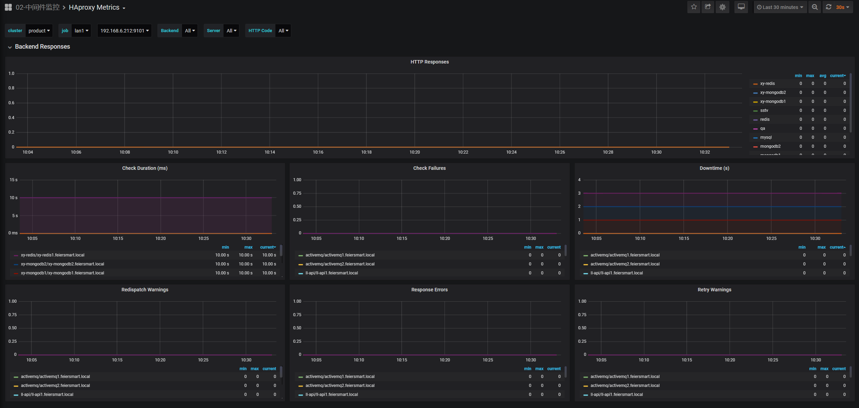This screenshot has height=408, width=859.
Task: Toggle visibility of xy-redis series in HTTP Responses
Action: pos(767,83)
